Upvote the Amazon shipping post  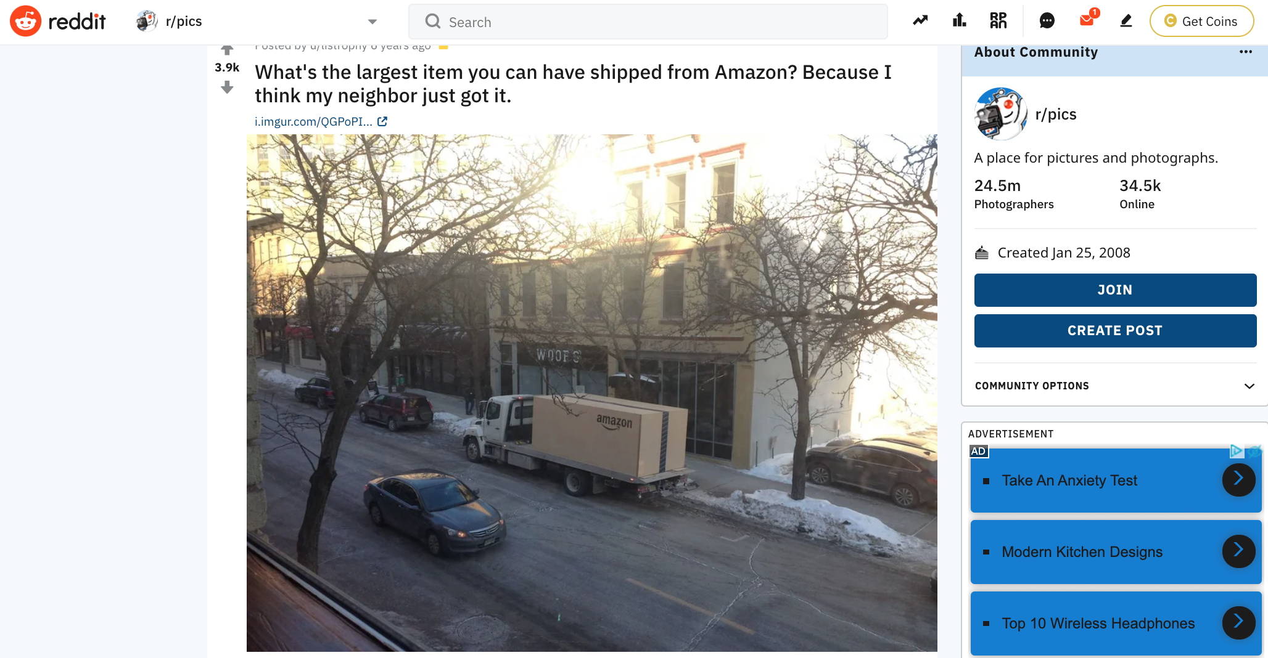(227, 50)
